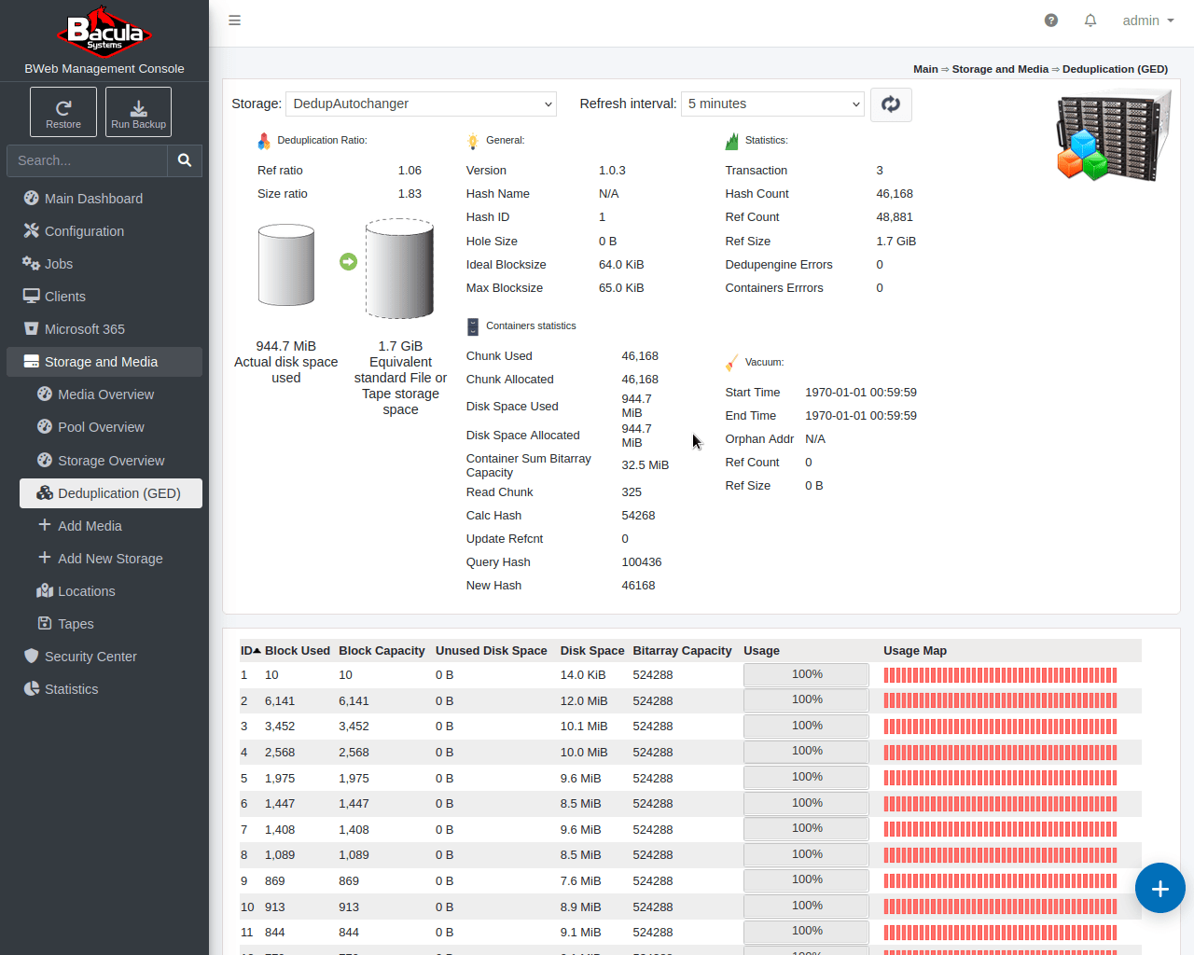Screen dimensions: 1194x955
Task: Click the refresh arrows button
Action: click(891, 104)
